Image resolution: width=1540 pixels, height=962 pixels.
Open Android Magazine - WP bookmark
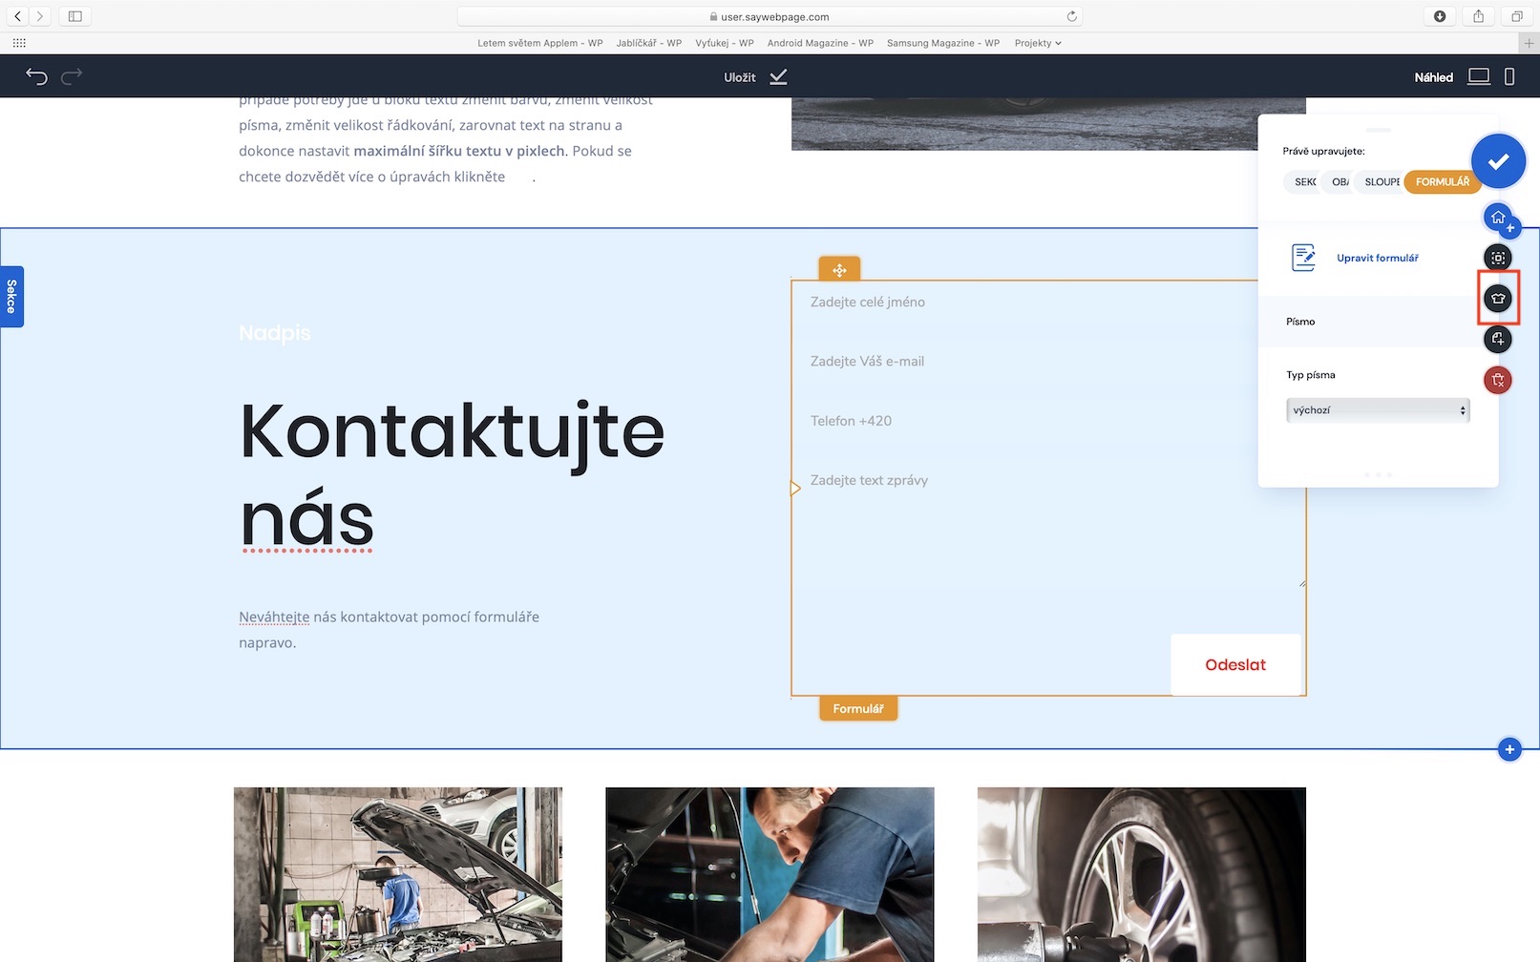tap(820, 43)
